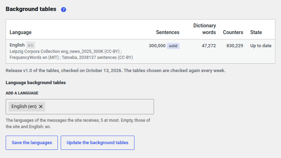Open the Background tables help icon

64,10
